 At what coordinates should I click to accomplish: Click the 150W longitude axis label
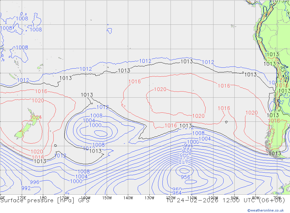pyautogui.click(x=107, y=198)
